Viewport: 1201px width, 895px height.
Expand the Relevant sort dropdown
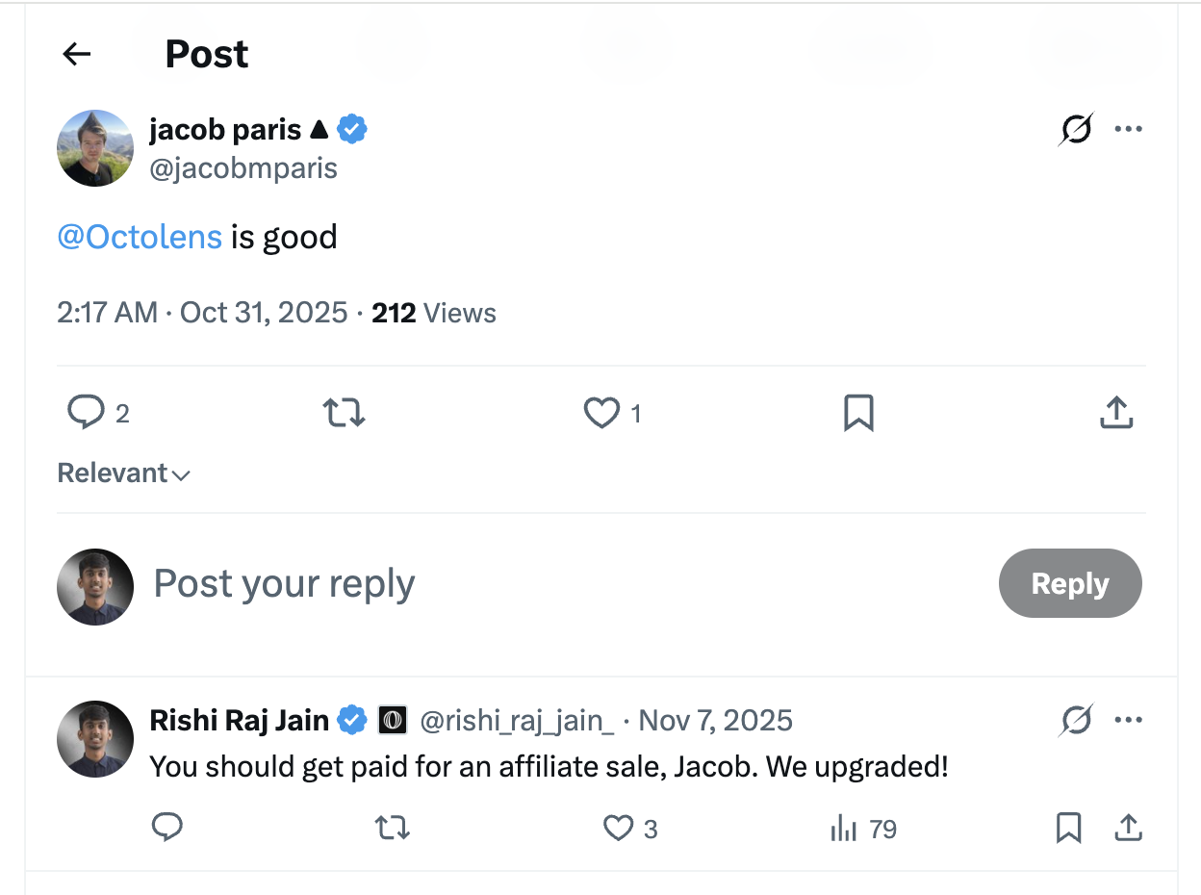(123, 473)
